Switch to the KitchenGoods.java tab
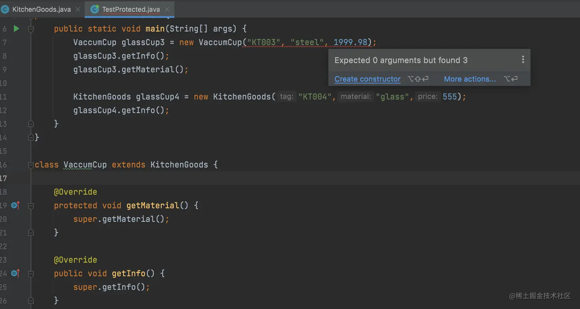Image resolution: width=580 pixels, height=309 pixels. pyautogui.click(x=41, y=9)
